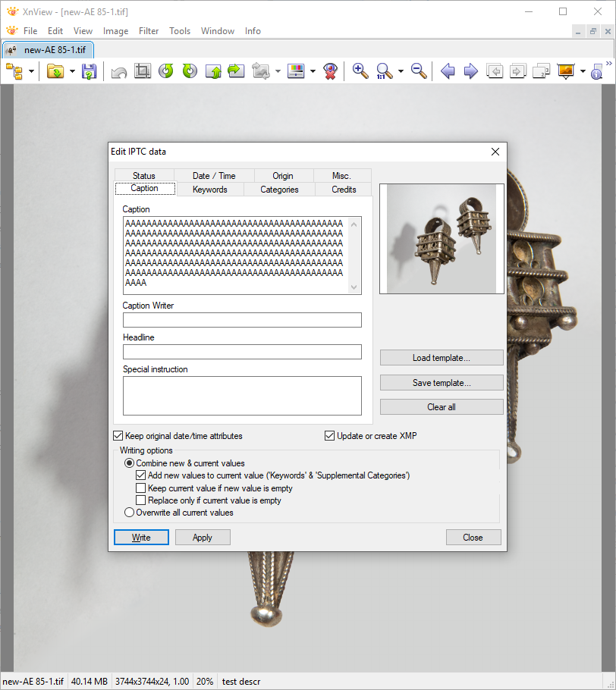The width and height of the screenshot is (616, 690).
Task: Open the Tools menu
Action: (x=180, y=31)
